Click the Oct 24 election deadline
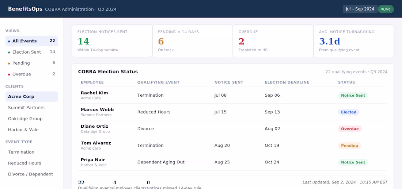The image size is (402, 189). [x=272, y=162]
